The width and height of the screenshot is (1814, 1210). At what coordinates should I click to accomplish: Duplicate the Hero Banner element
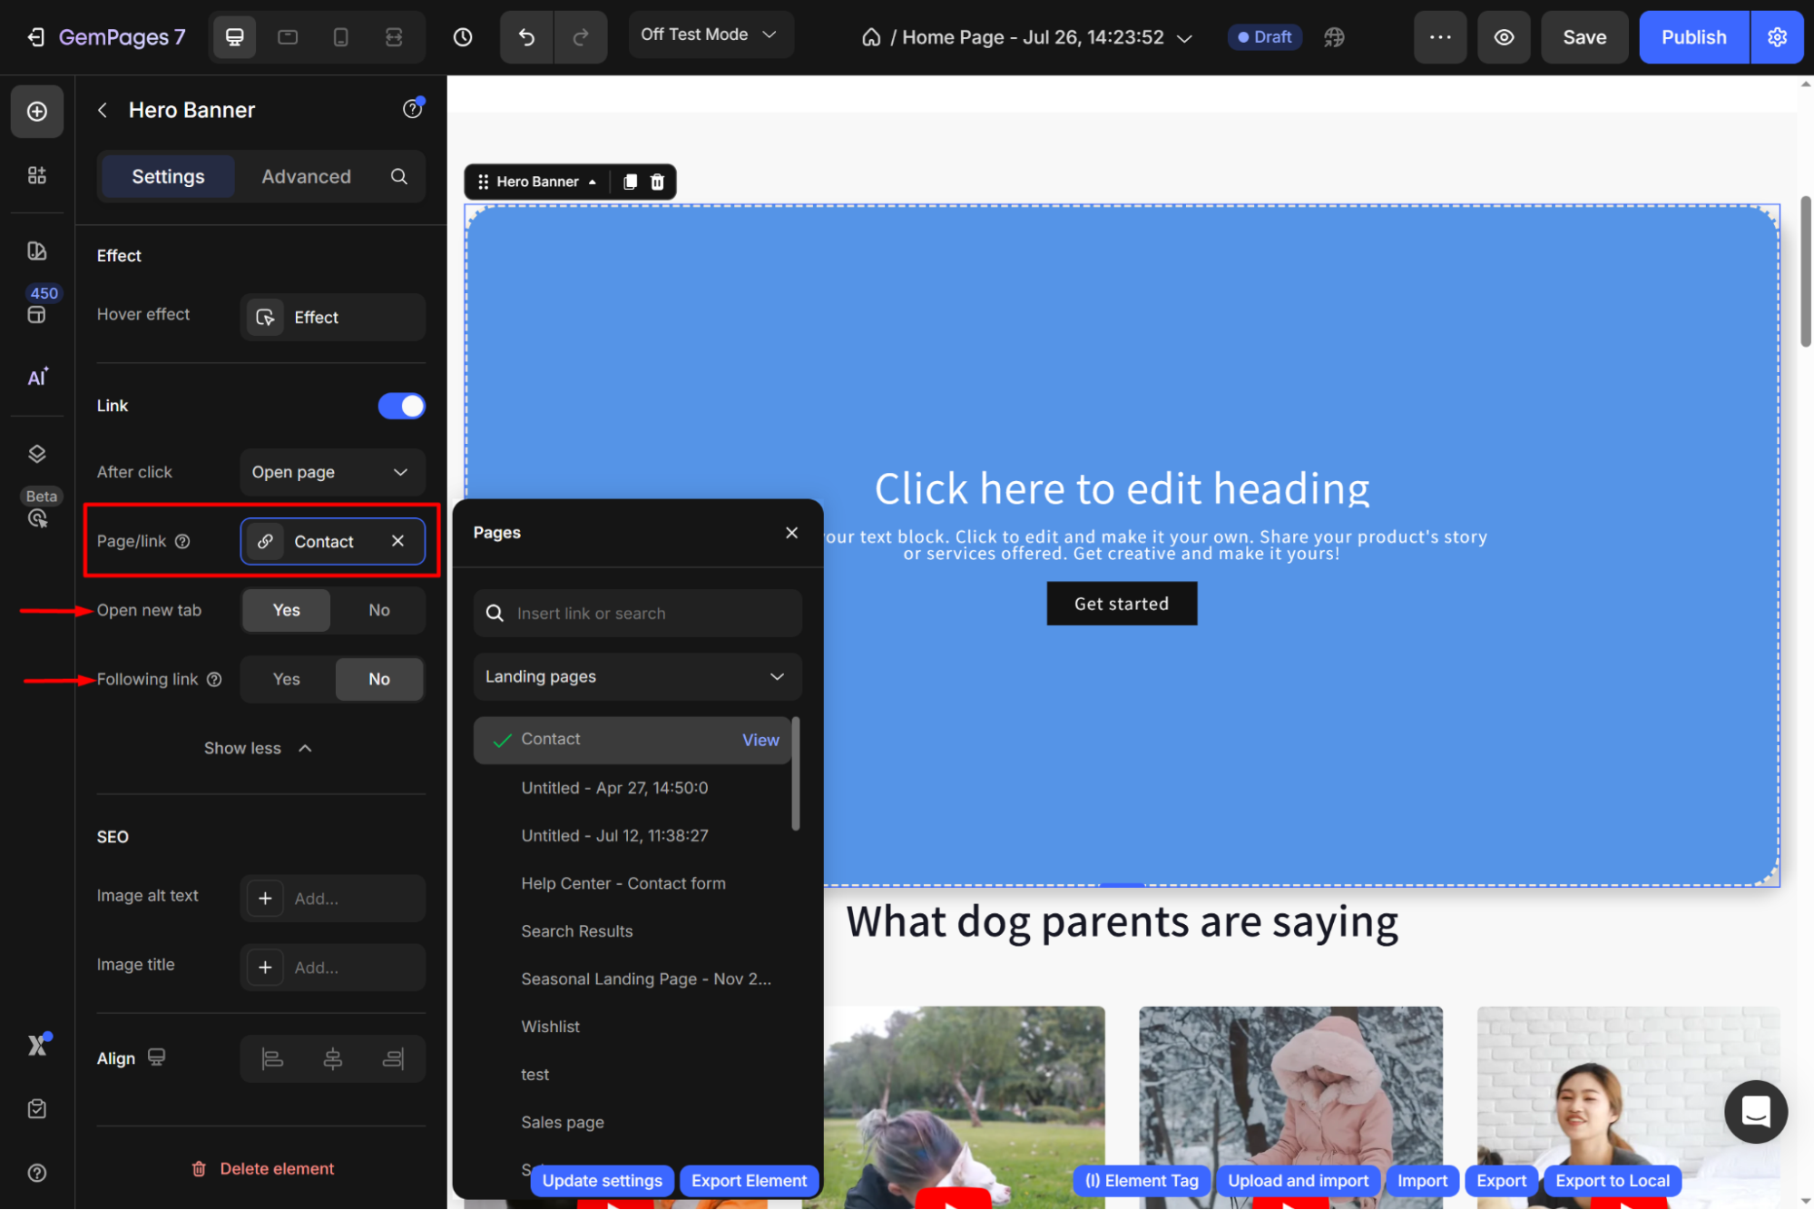pyautogui.click(x=630, y=182)
